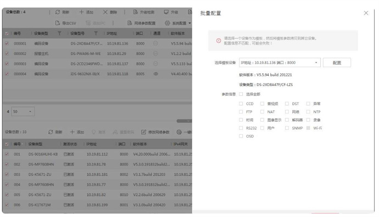
Task: Click the lower panel 刷新 refresh icon
Action: coord(51,132)
